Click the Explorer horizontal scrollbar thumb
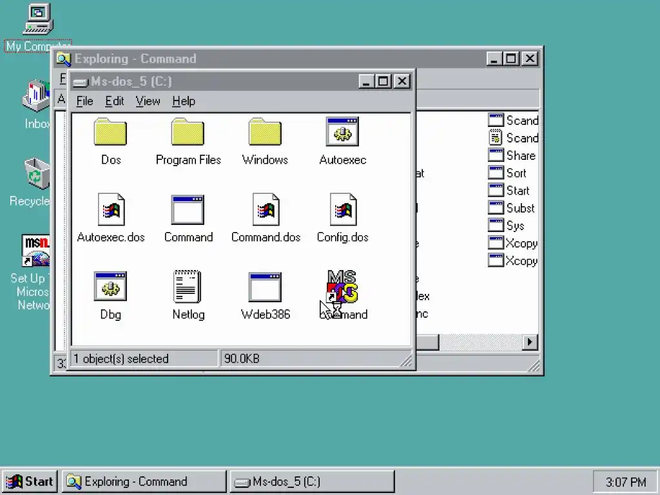This screenshot has width=660, height=495. pyautogui.click(x=427, y=342)
